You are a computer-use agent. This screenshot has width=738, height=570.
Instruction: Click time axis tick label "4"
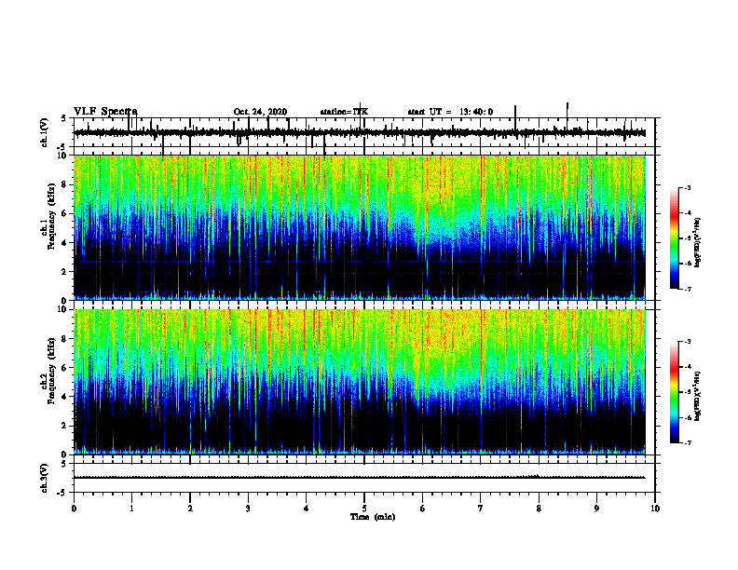[307, 509]
